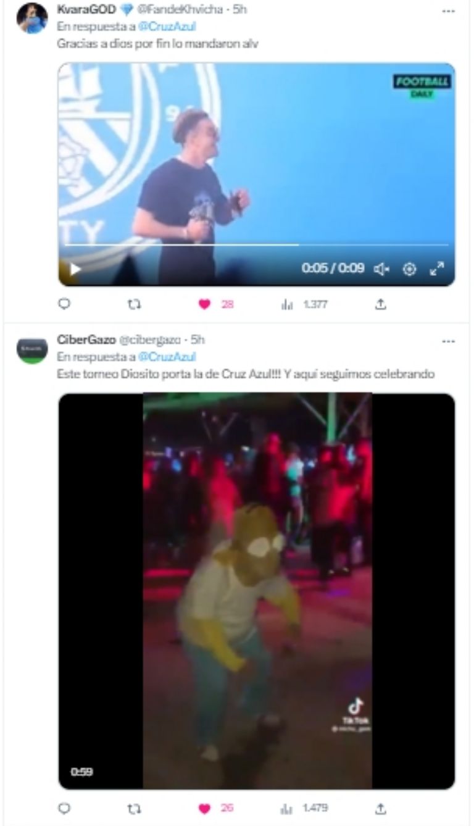Play the Football Daily video

click(75, 269)
